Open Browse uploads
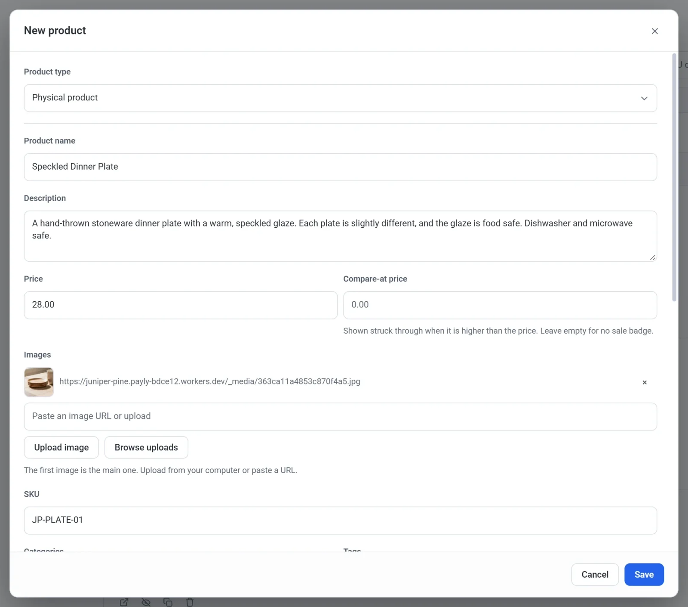Image resolution: width=688 pixels, height=607 pixels. point(146,447)
